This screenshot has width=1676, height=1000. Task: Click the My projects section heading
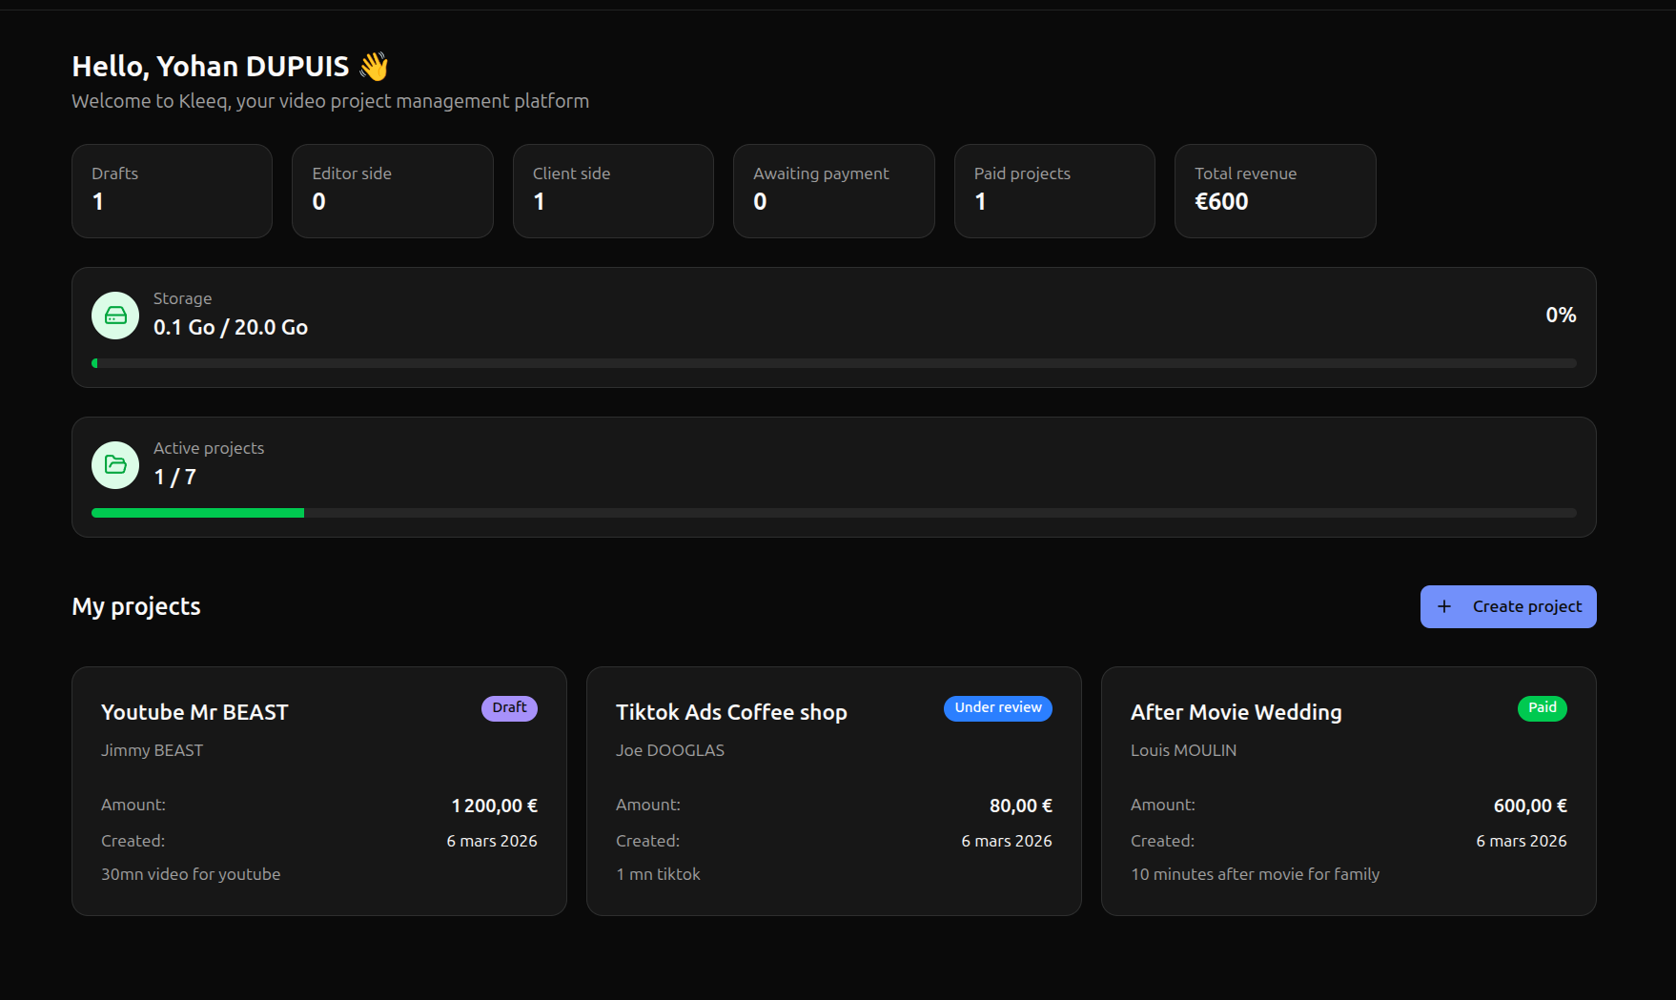click(x=135, y=606)
